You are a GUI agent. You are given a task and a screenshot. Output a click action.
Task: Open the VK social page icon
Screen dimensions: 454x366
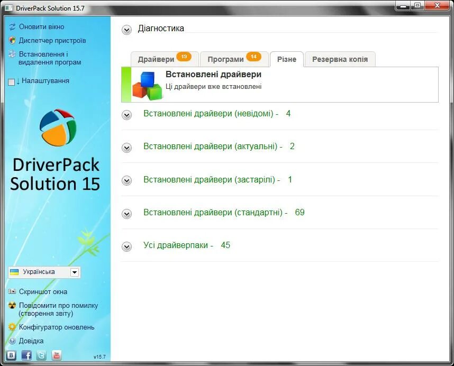pos(11,355)
